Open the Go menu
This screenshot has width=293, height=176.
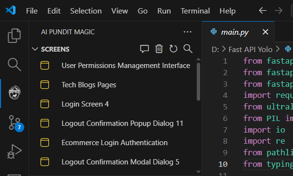click(x=143, y=11)
